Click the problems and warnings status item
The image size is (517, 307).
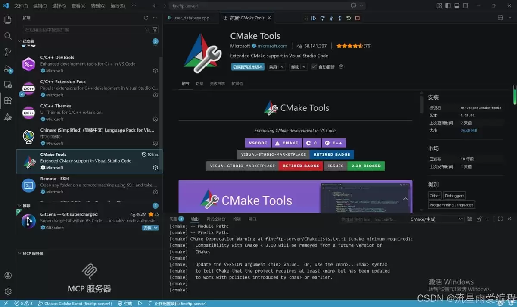click(24, 304)
